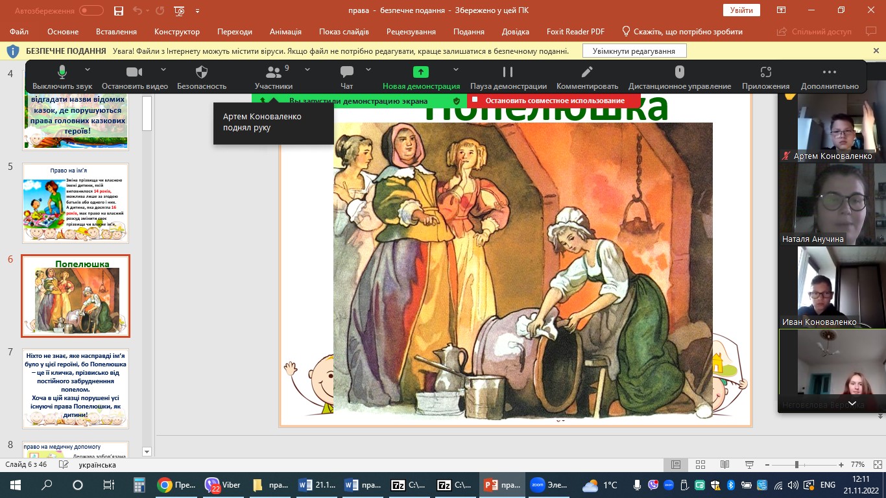This screenshot has height=498, width=886.
Task: Start slideshow from beginning icon in title bar
Action: point(180,10)
